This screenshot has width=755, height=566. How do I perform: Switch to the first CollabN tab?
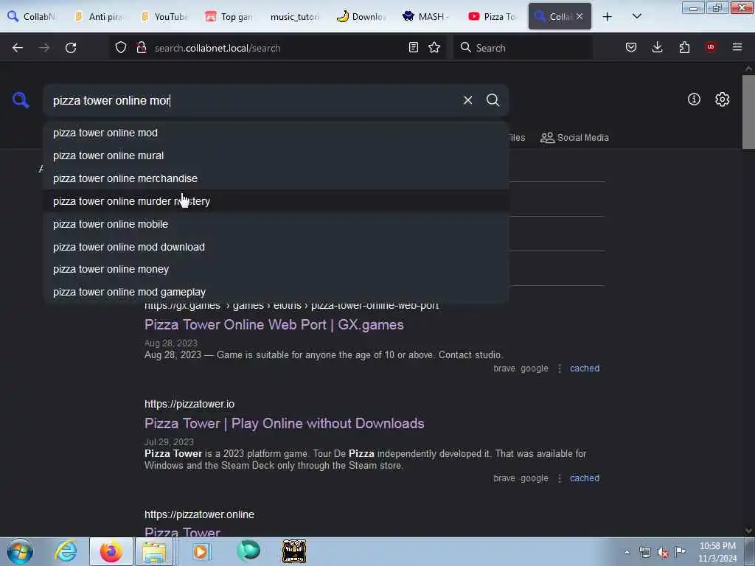(31, 16)
